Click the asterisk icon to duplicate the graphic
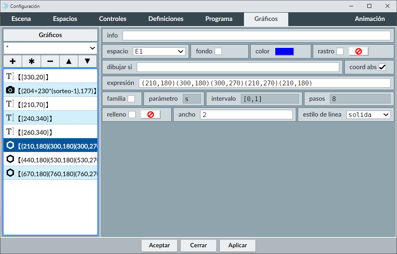 pyautogui.click(x=32, y=61)
